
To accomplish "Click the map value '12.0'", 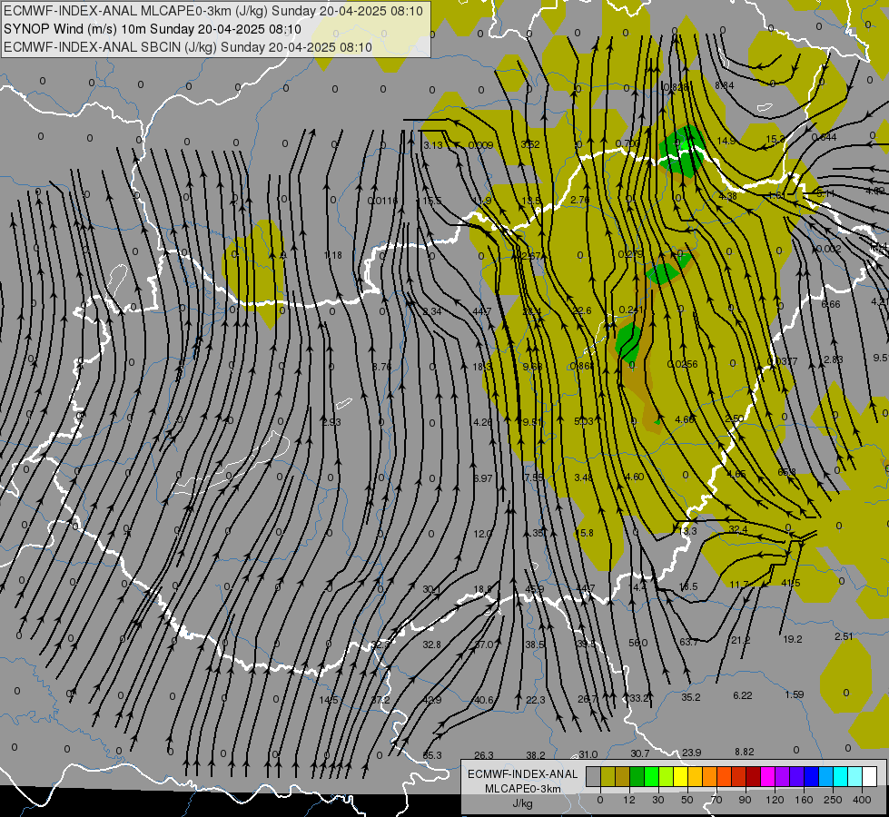I will point(482,534).
